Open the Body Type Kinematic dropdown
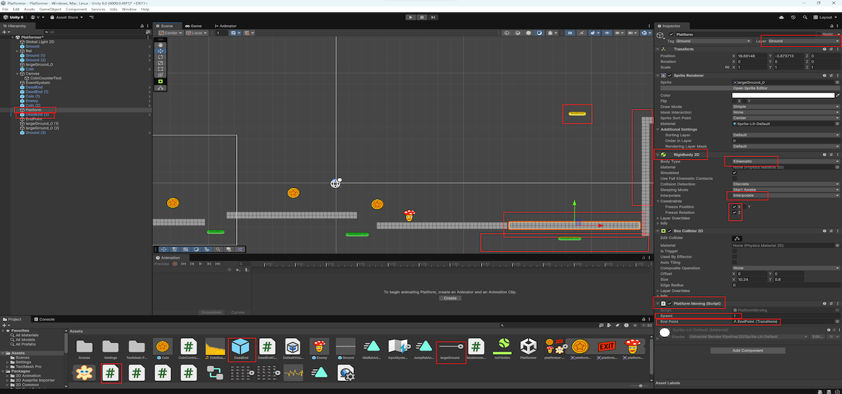842x394 pixels. coord(786,161)
